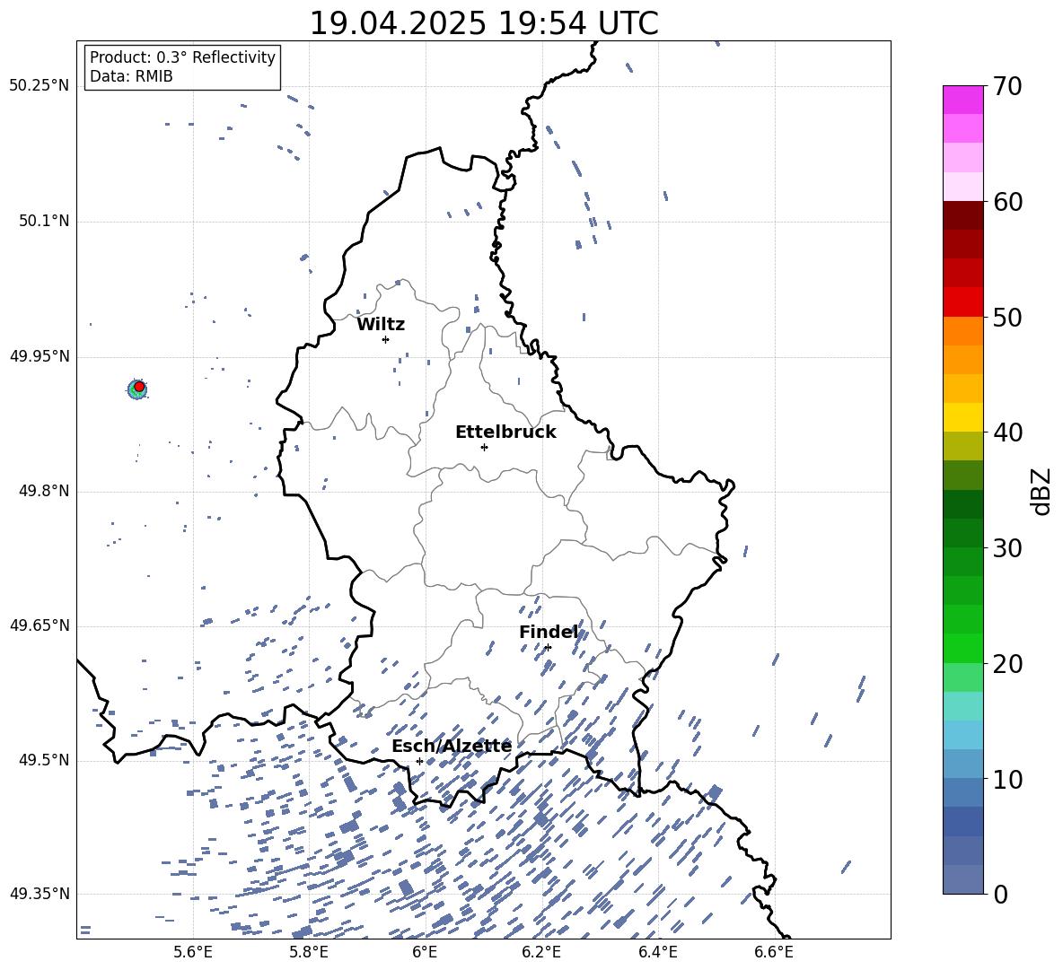This screenshot has width=1063, height=970.
Task: Click the 6.6°E longitude label
Action: (774, 953)
